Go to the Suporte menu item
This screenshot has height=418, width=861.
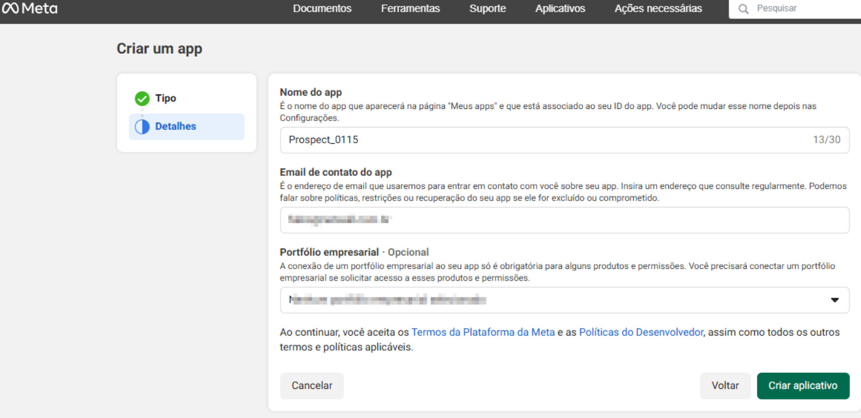487,9
